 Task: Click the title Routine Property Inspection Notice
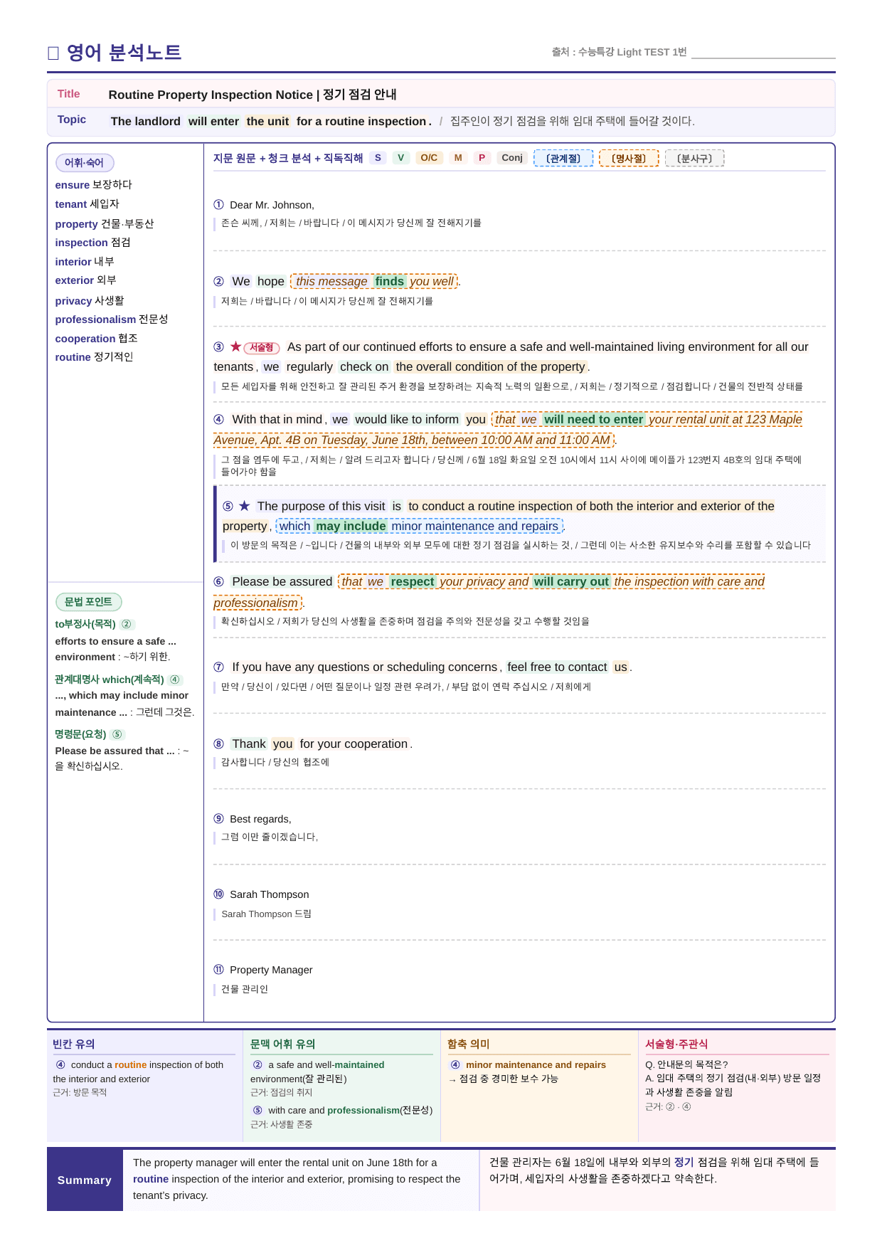pyautogui.click(x=211, y=95)
